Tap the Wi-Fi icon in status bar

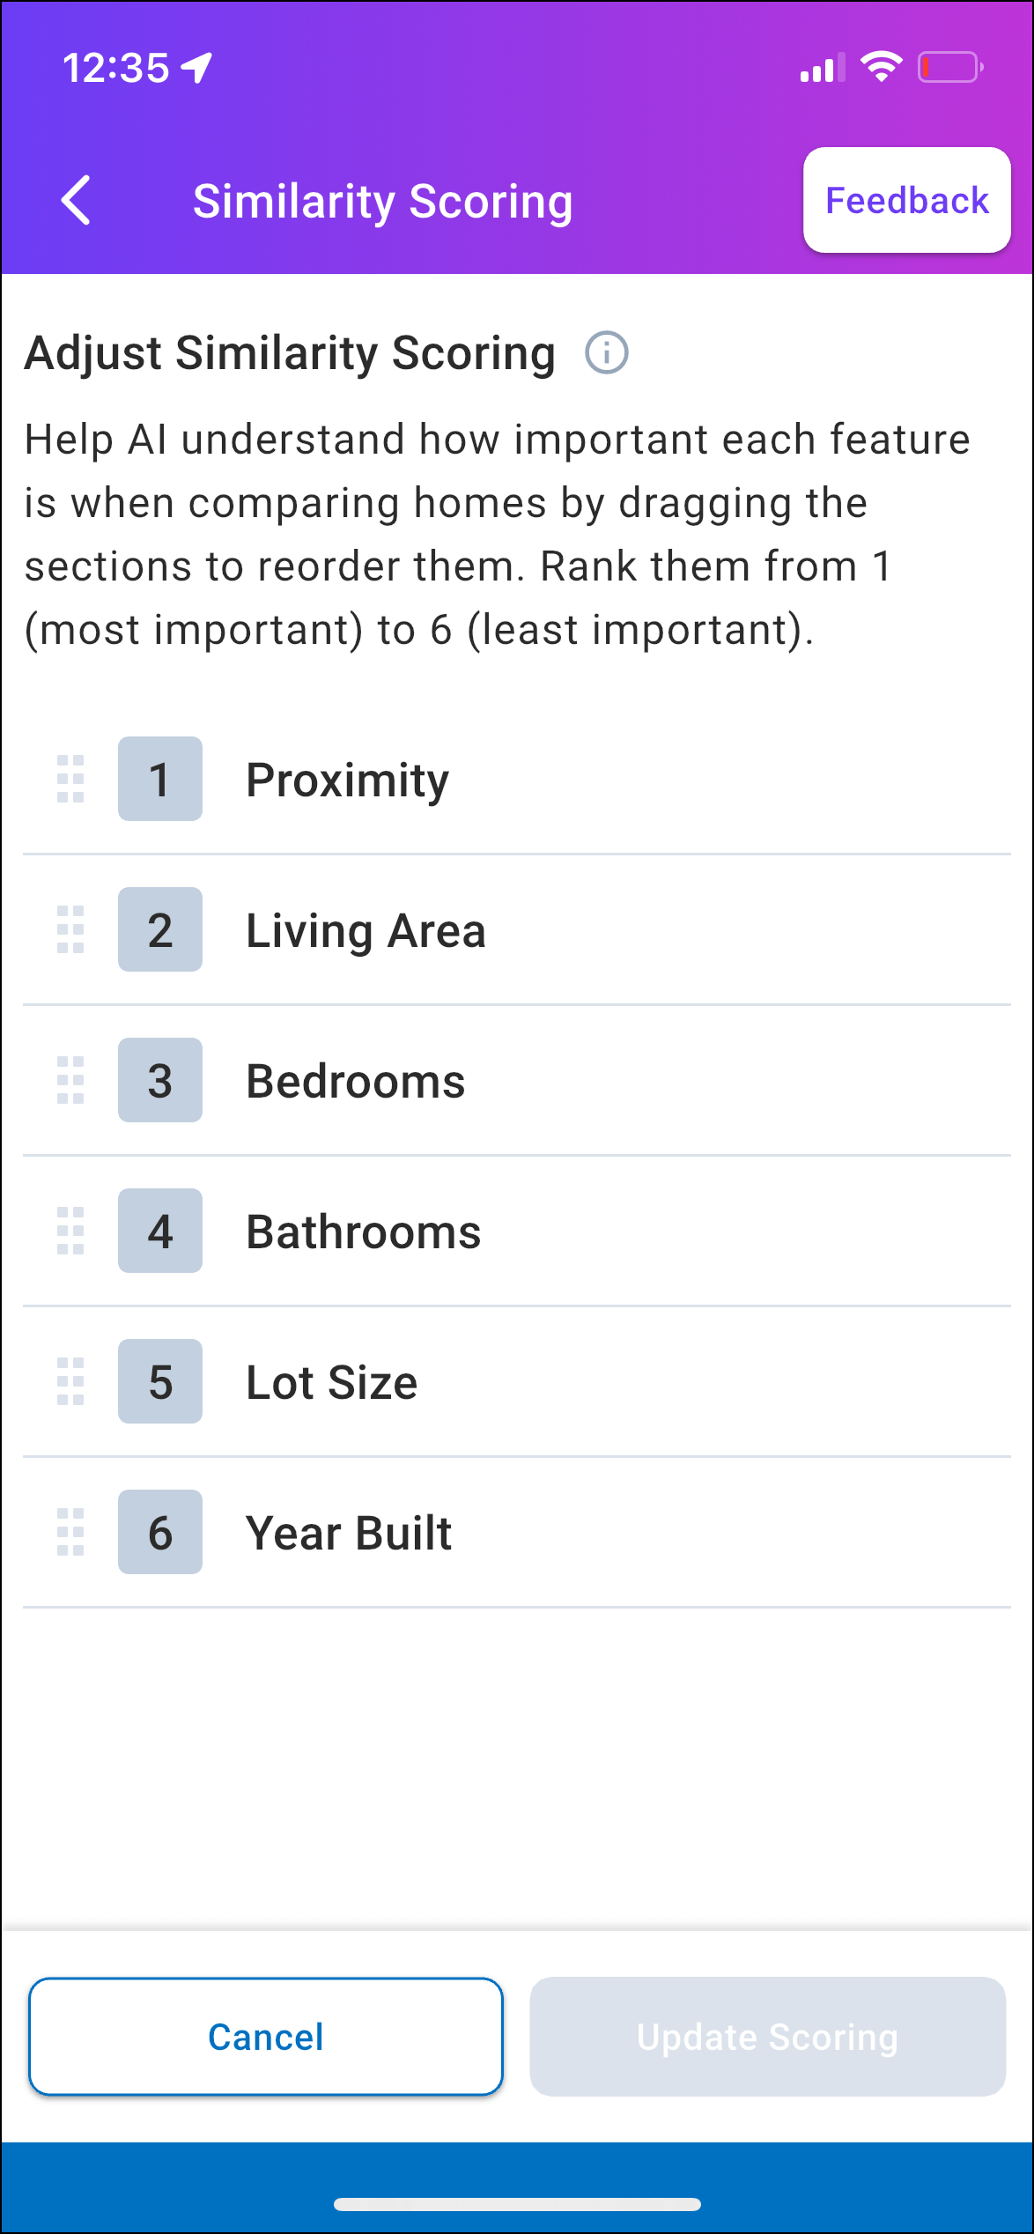click(881, 67)
